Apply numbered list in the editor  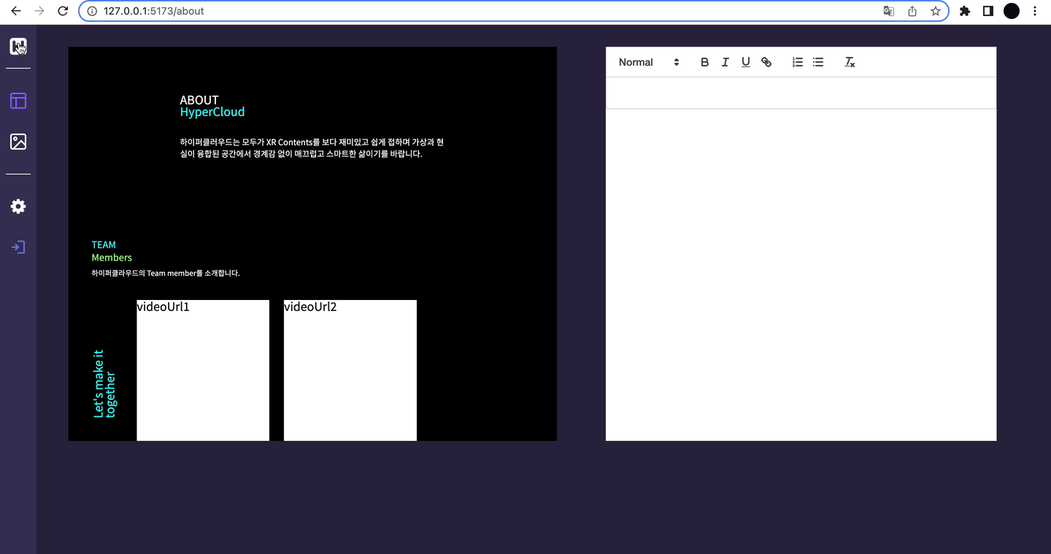798,62
